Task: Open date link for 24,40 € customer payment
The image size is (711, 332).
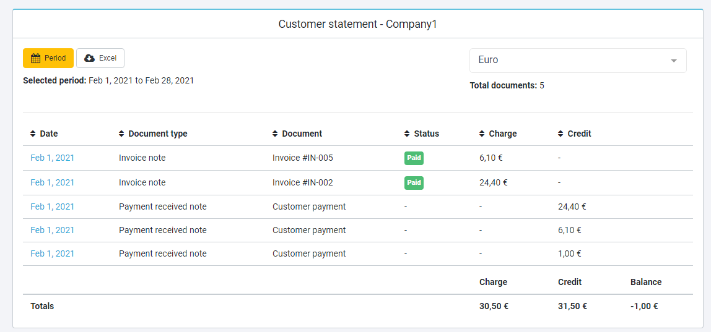Action: 52,206
